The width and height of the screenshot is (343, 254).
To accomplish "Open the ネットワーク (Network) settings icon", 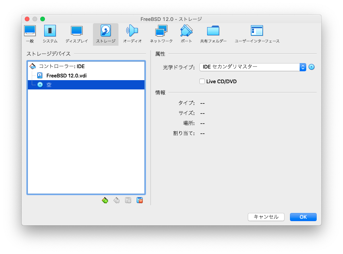I will click(161, 34).
